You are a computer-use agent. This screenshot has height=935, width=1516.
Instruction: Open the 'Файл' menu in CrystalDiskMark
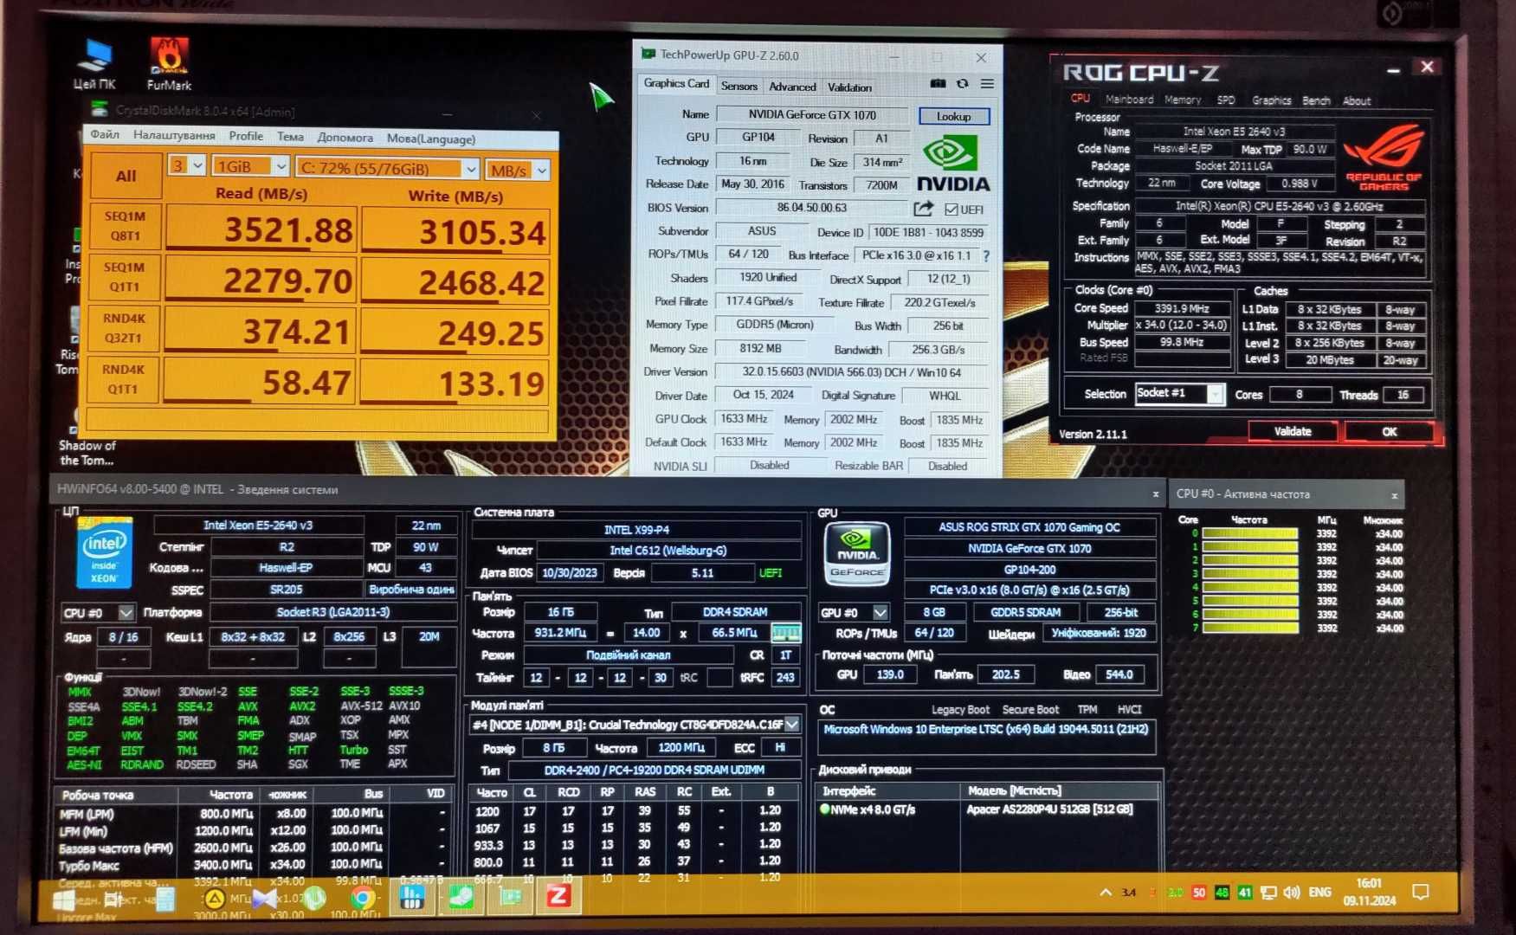(x=105, y=135)
